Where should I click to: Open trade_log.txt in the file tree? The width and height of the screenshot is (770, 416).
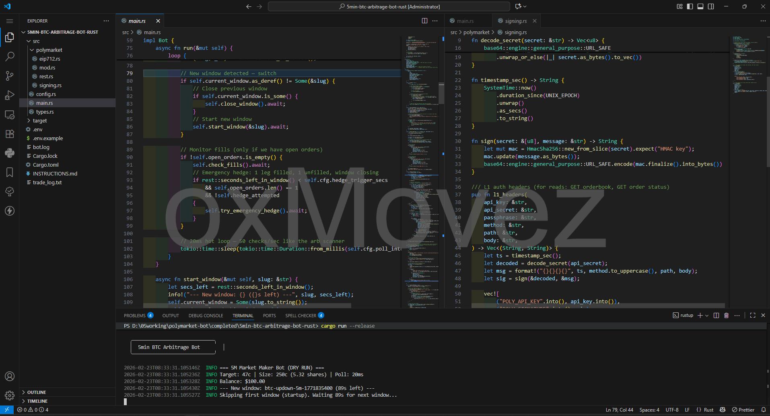click(47, 182)
